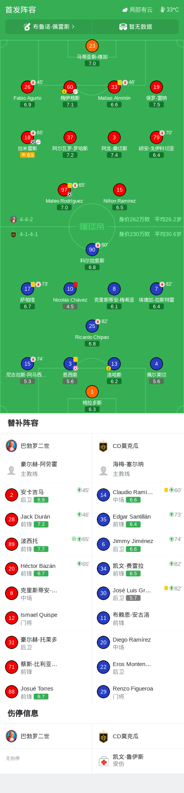Open substitute Jack Durán number 28

[x=46, y=520]
